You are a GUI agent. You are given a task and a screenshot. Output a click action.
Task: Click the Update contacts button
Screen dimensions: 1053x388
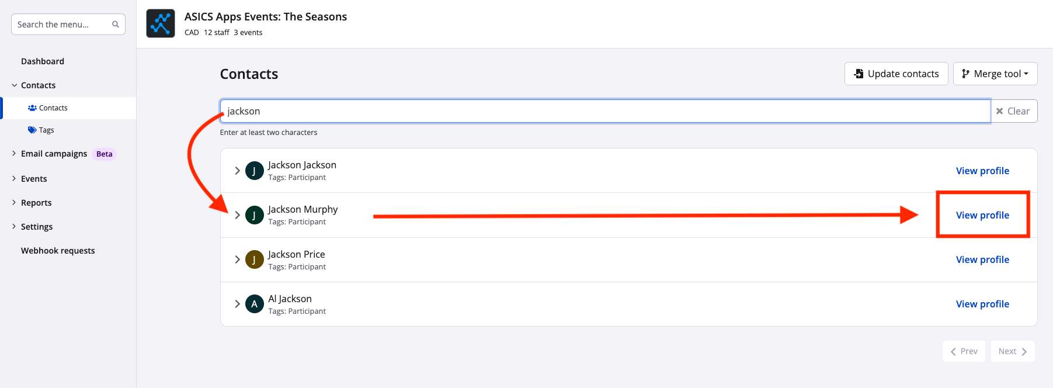point(896,74)
